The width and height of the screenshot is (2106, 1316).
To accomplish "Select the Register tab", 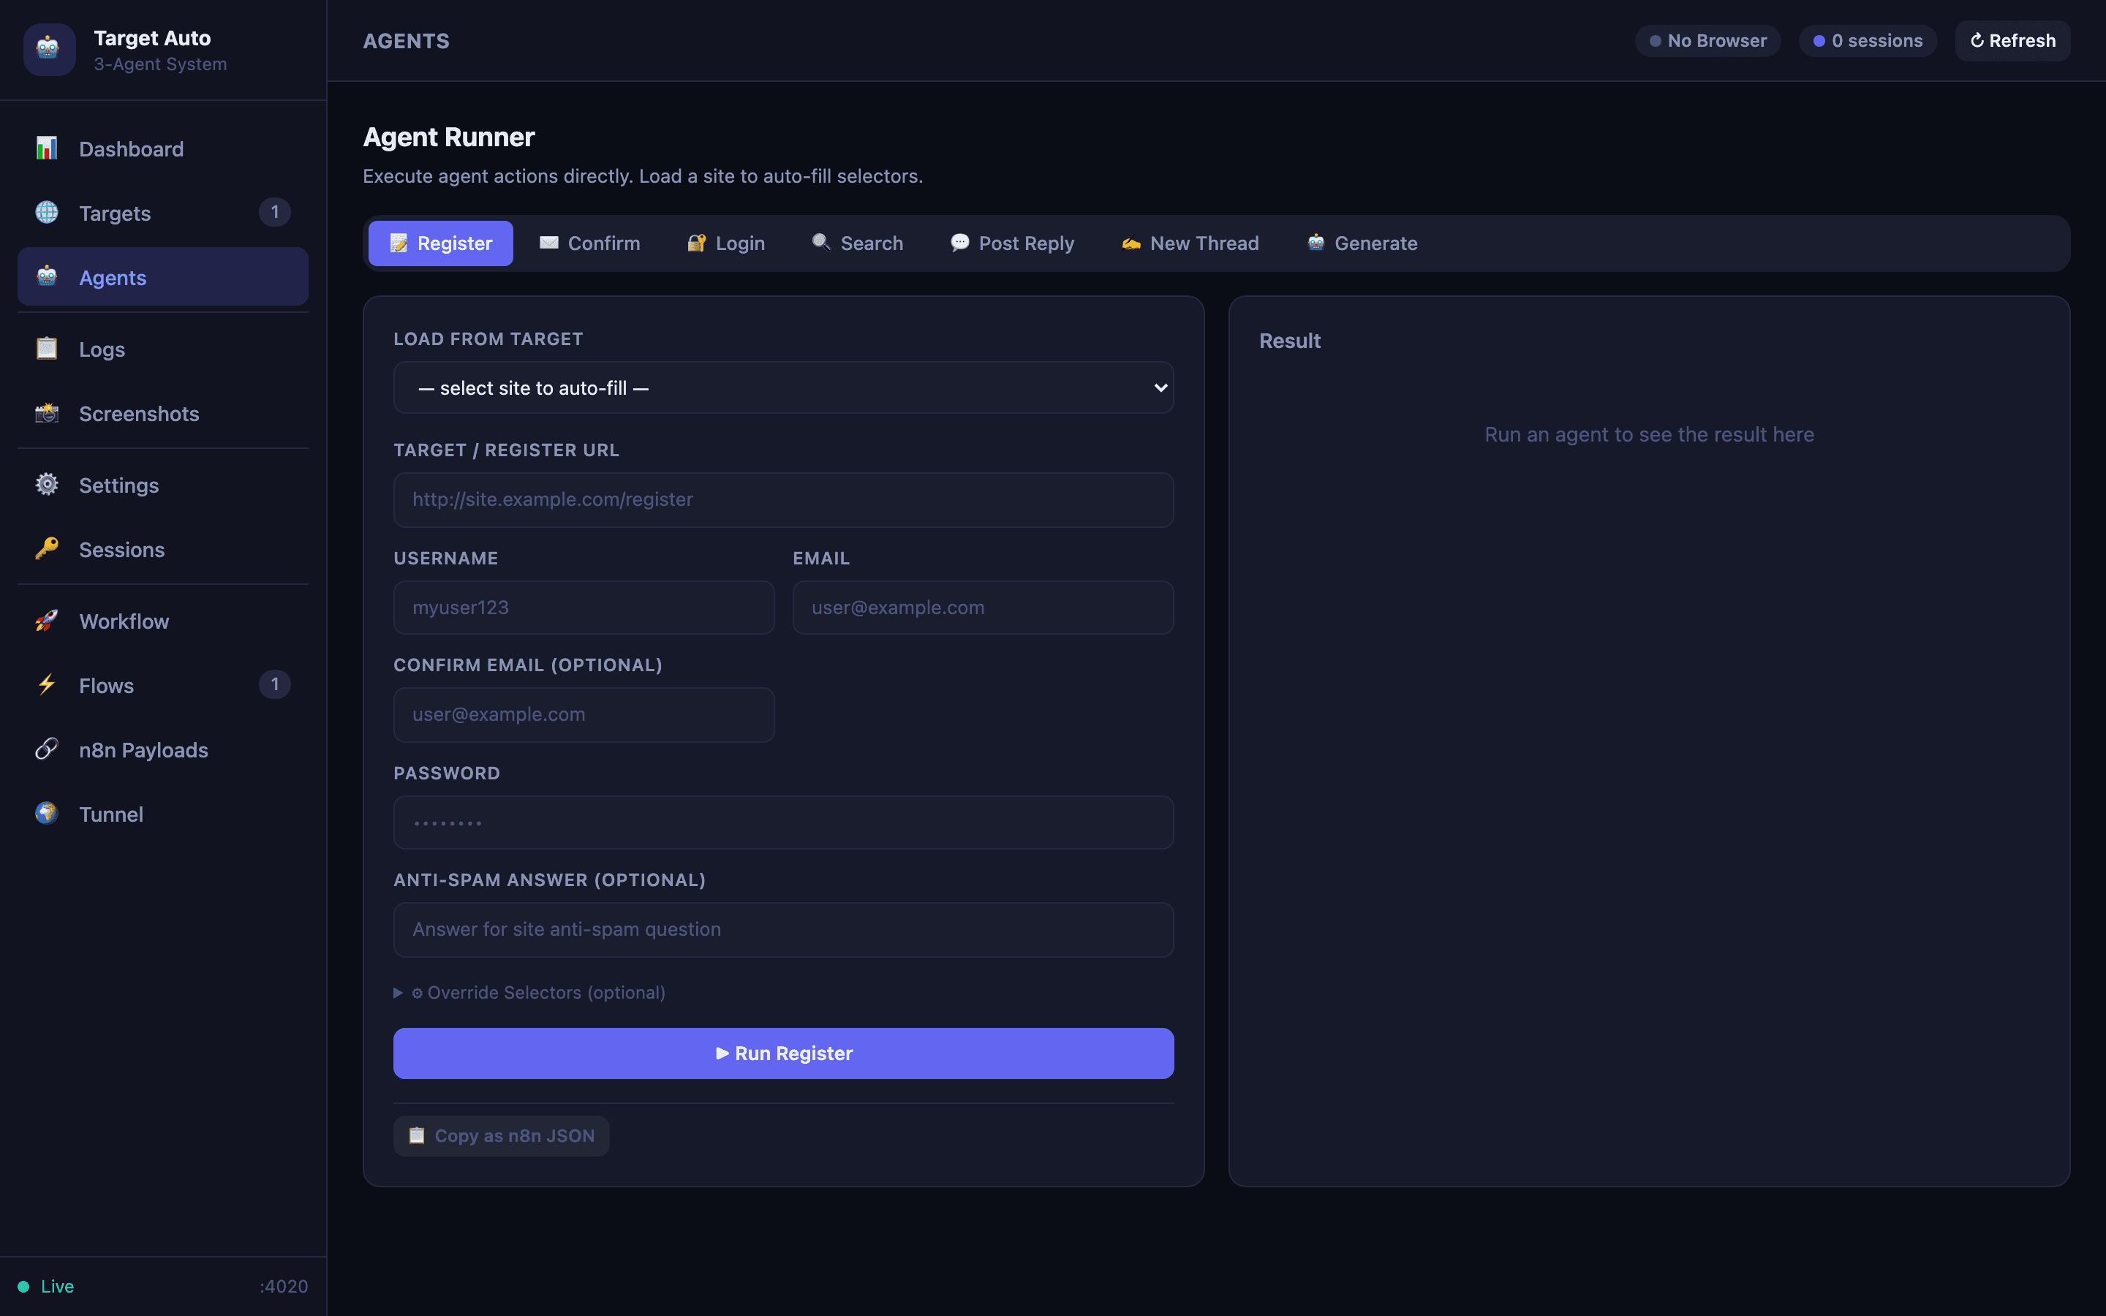I will (x=440, y=243).
